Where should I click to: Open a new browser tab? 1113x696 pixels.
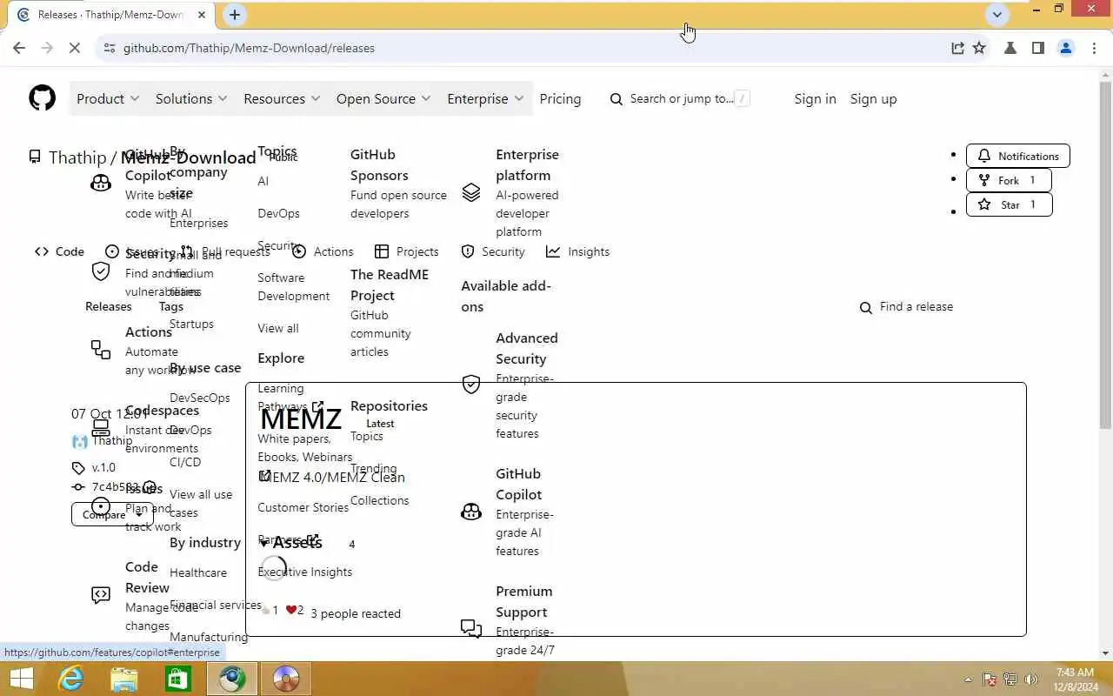click(x=235, y=14)
